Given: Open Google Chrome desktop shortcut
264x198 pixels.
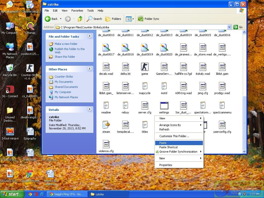Looking at the screenshot, I should pos(30,175).
